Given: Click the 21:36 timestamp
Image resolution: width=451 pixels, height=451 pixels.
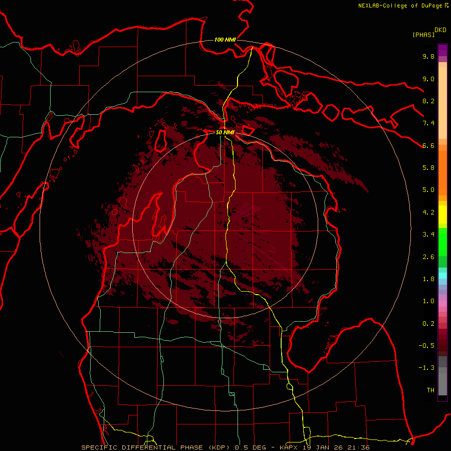Looking at the screenshot, I should pyautogui.click(x=359, y=447).
